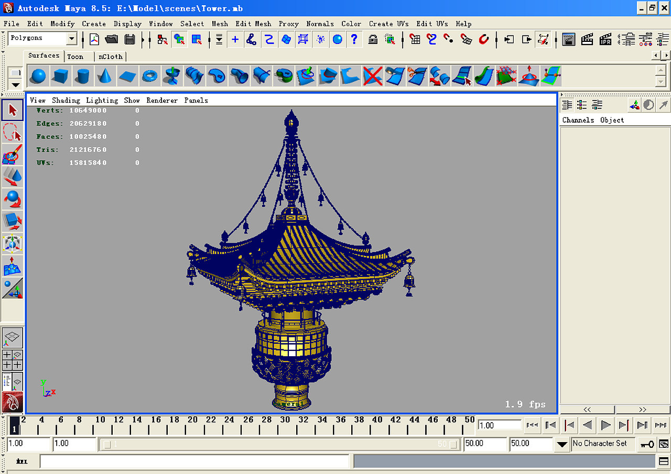Open the Polygons menu set dropdown
The width and height of the screenshot is (671, 474).
coord(72,39)
